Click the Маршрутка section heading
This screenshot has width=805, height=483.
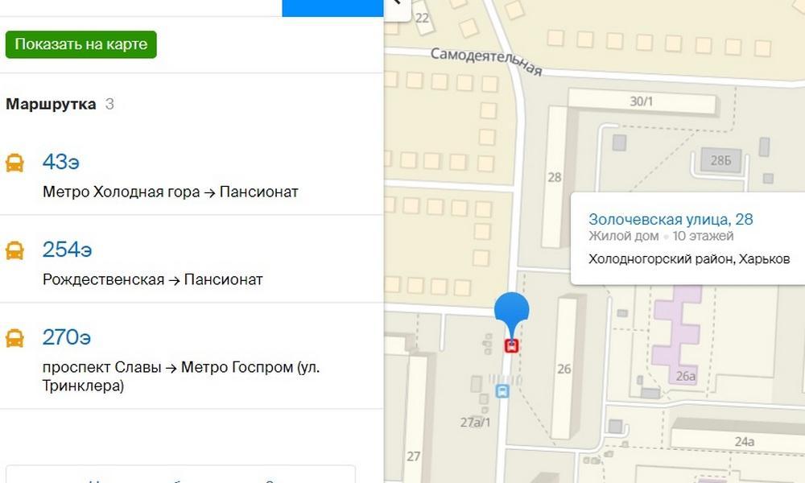click(x=51, y=104)
